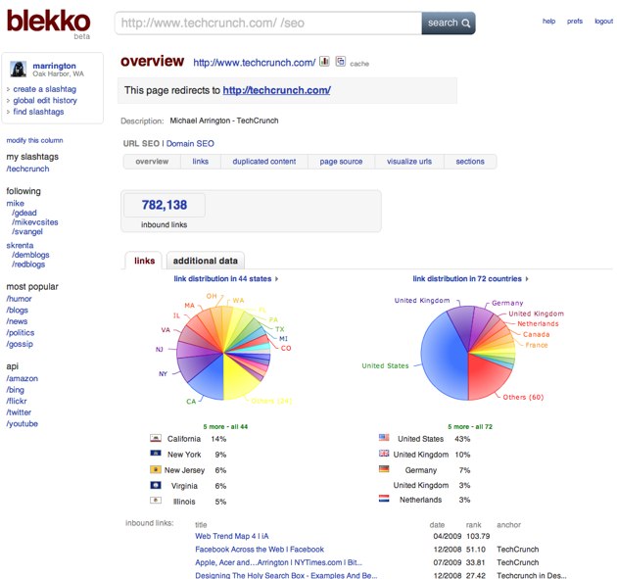Image resolution: width=617 pixels, height=579 pixels.
Task: Click the Illinois flag icon
Action: tap(156, 501)
